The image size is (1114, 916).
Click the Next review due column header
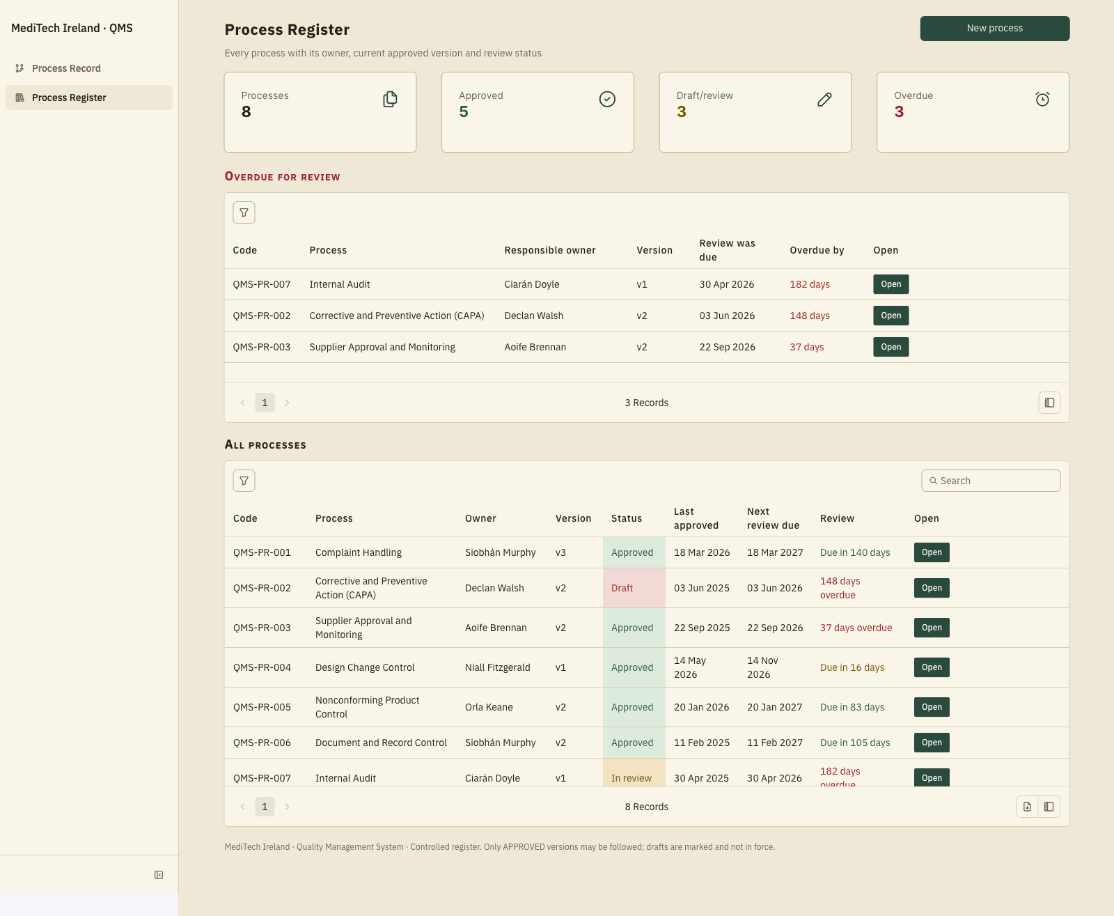pos(774,518)
